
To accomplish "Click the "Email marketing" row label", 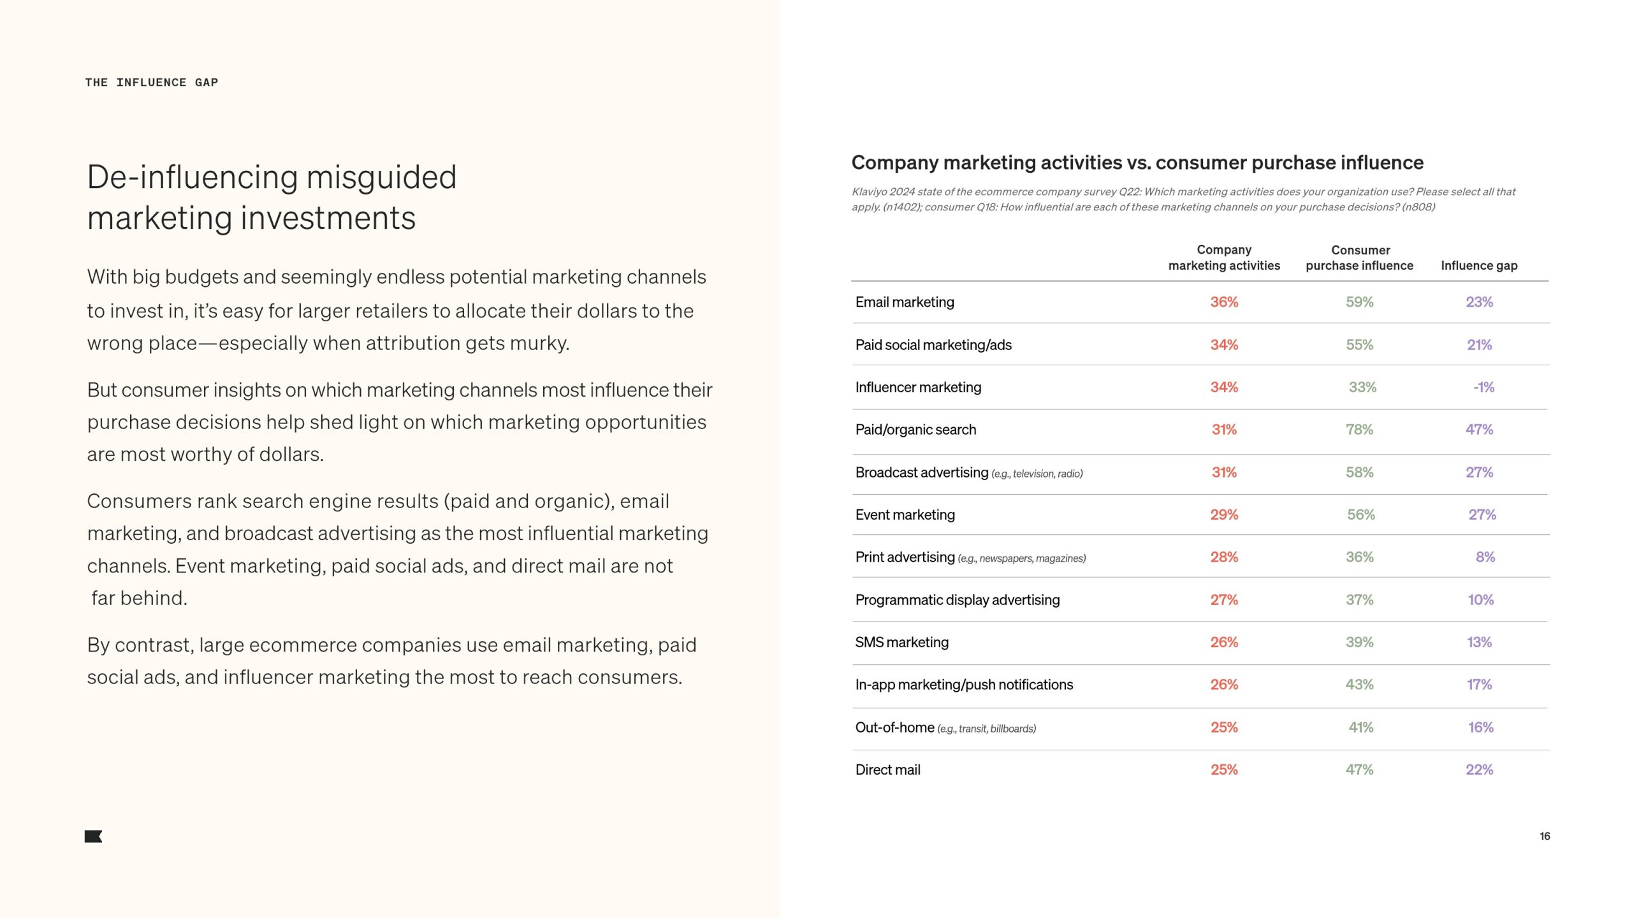I will (x=904, y=302).
